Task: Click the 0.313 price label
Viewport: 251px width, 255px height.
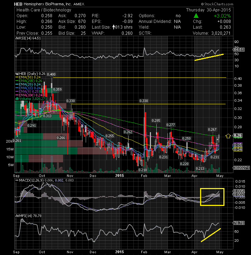Action: [x=47, y=116]
